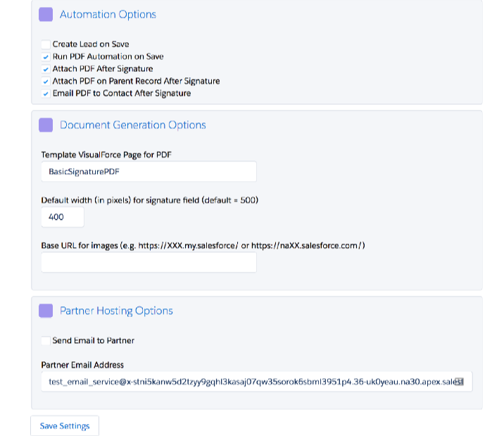Click the Attach PDF on Parent Record label
The height and width of the screenshot is (436, 492).
(x=136, y=81)
